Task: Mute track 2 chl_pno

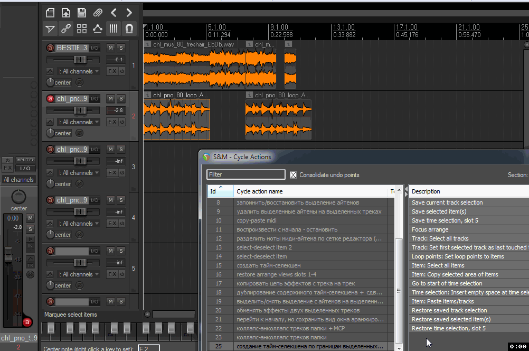Action: tap(110, 99)
